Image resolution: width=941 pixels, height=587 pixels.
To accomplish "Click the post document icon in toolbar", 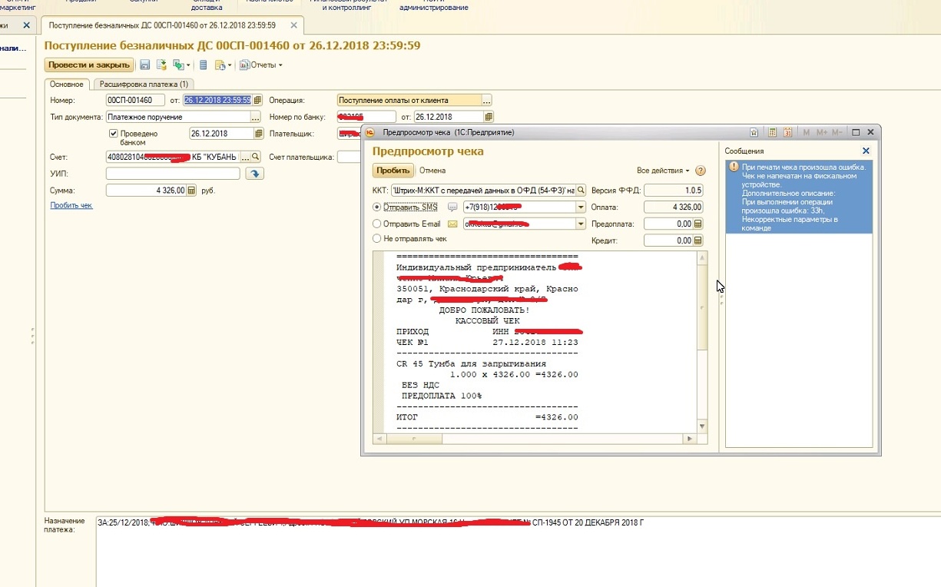I will (162, 65).
